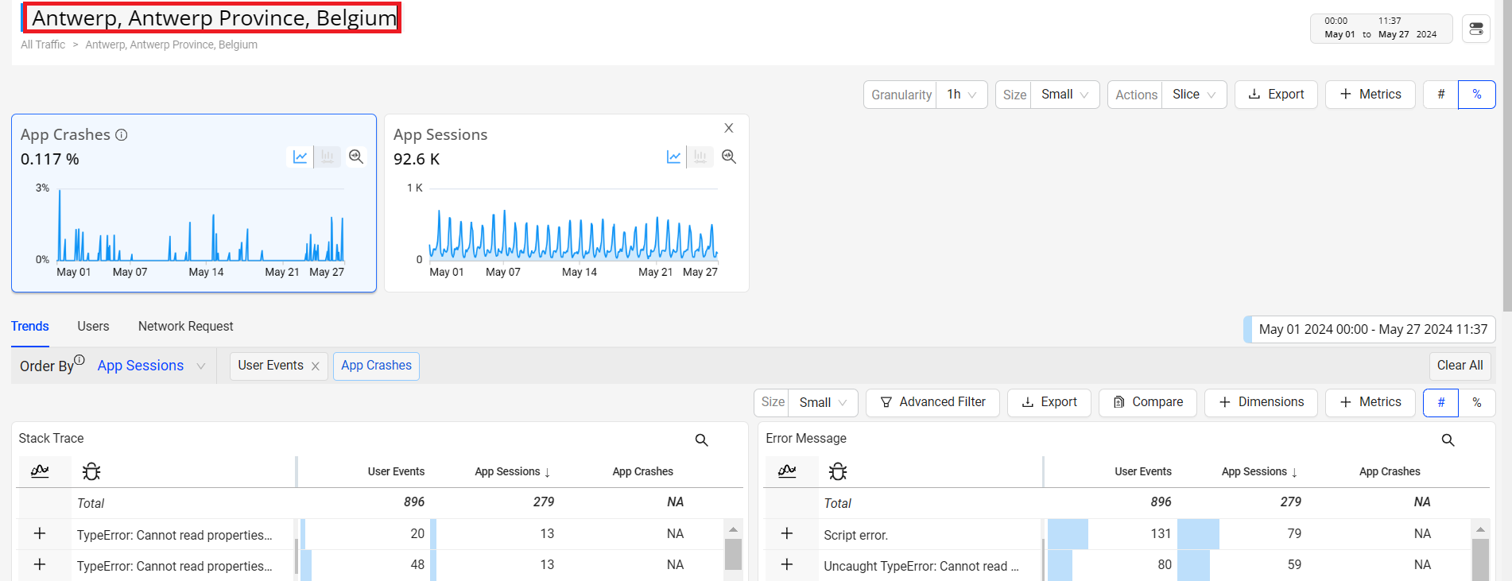Open the Order By App Sessions dropdown
Image resolution: width=1512 pixels, height=581 pixels.
click(151, 366)
